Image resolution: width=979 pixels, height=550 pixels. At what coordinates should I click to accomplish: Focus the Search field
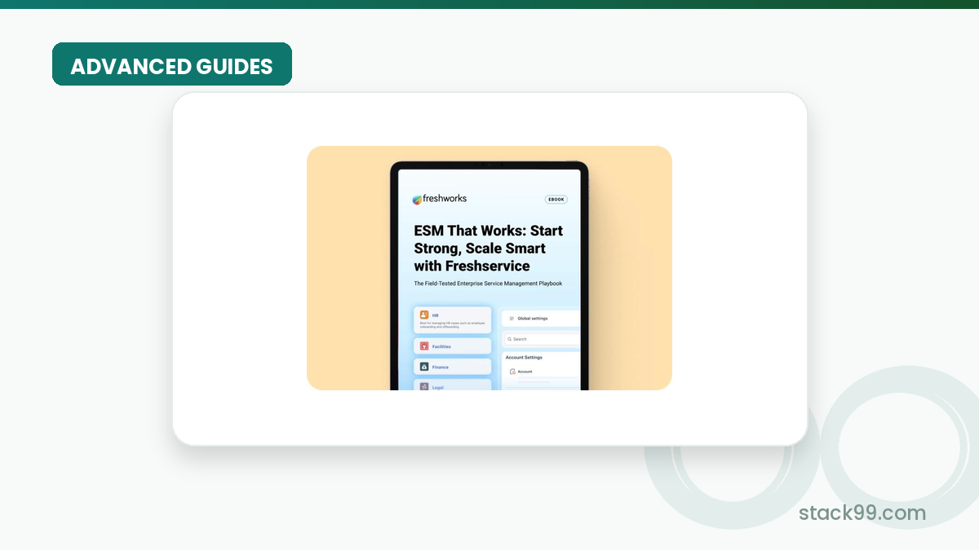(x=543, y=339)
